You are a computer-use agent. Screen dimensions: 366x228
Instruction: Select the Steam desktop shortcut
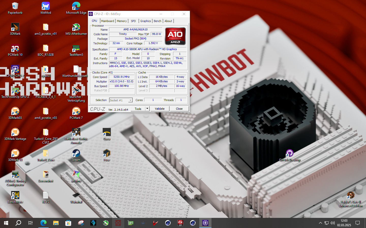76,155
